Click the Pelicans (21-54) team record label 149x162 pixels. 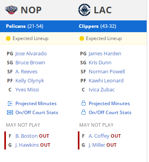click(25, 26)
